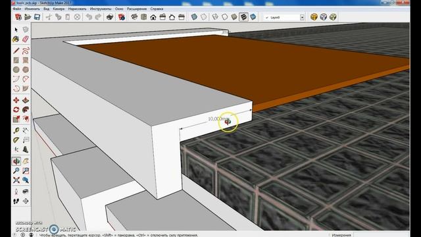Click the Erase circled-X toolbar icon
This screenshot has height=237, width=421.
[x=77, y=17]
